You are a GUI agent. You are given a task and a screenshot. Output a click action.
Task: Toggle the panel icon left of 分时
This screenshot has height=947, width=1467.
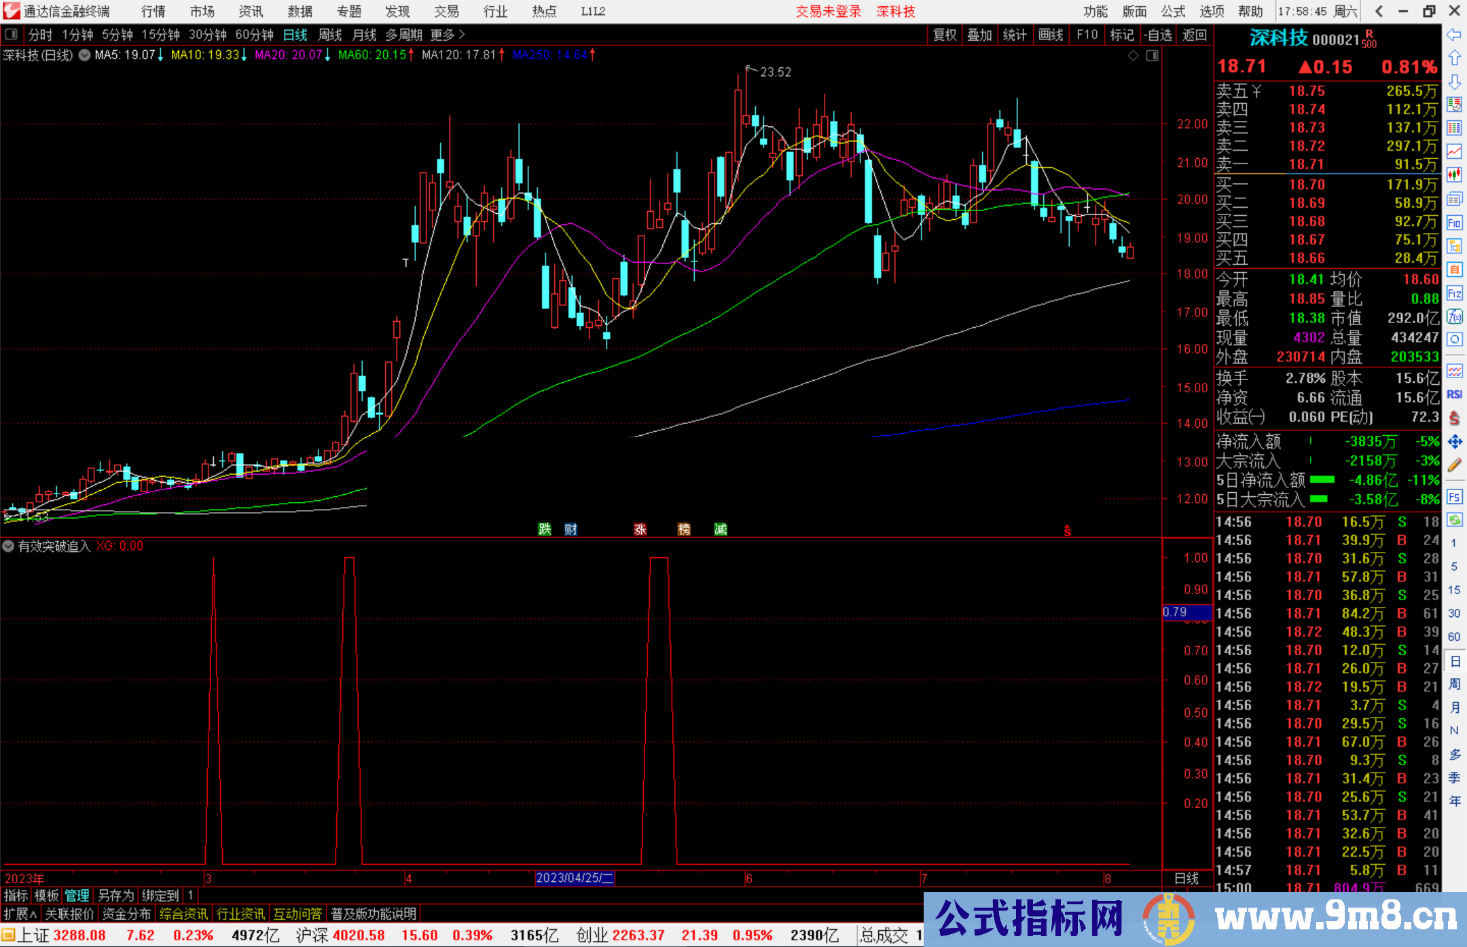tap(12, 35)
